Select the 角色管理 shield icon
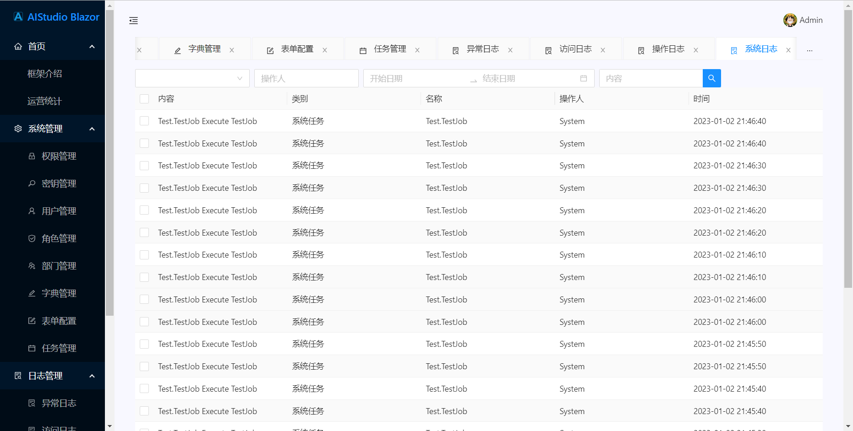This screenshot has width=853, height=431. pyautogui.click(x=32, y=238)
